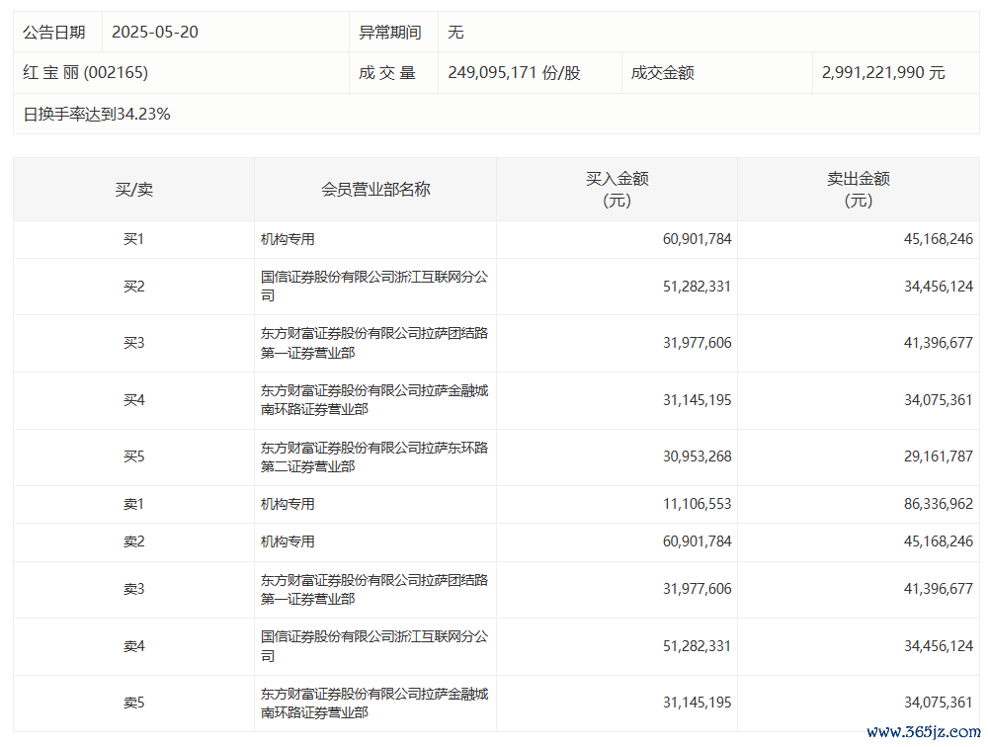Click sell amount 34,456,124 in 买2 row
This screenshot has height=747, width=988.
(939, 287)
